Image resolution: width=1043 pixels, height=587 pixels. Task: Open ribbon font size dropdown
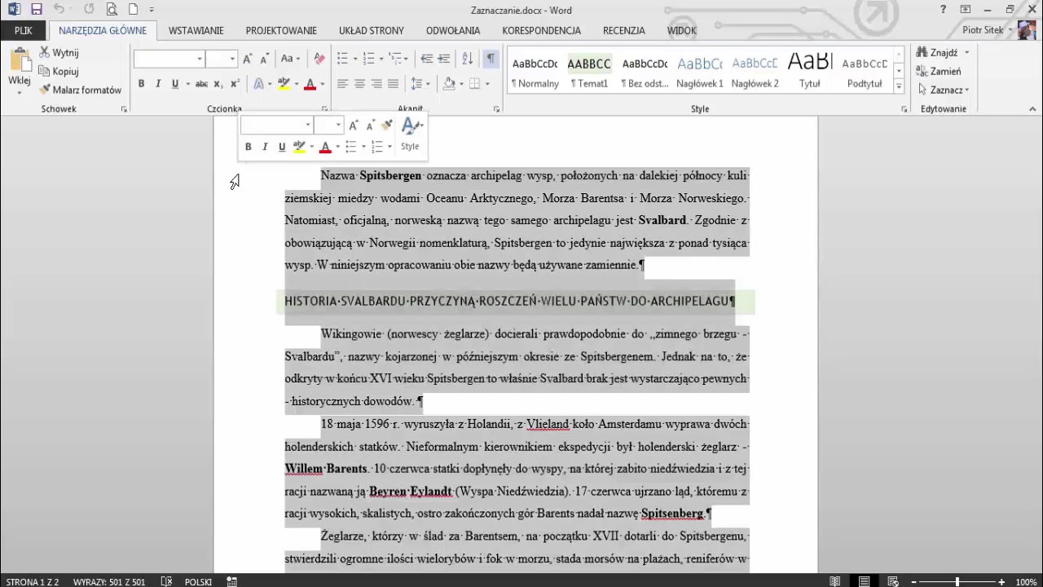point(232,59)
